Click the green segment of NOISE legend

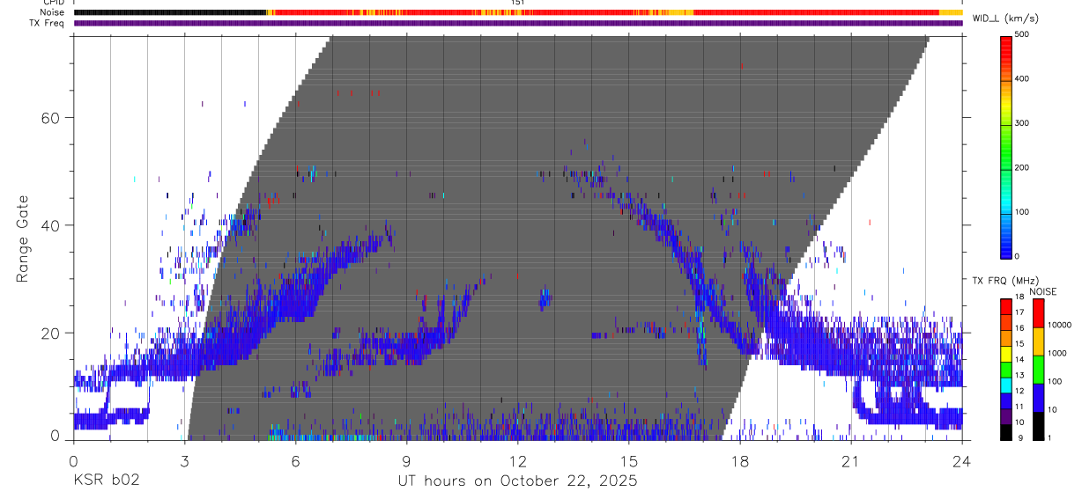(x=1039, y=369)
